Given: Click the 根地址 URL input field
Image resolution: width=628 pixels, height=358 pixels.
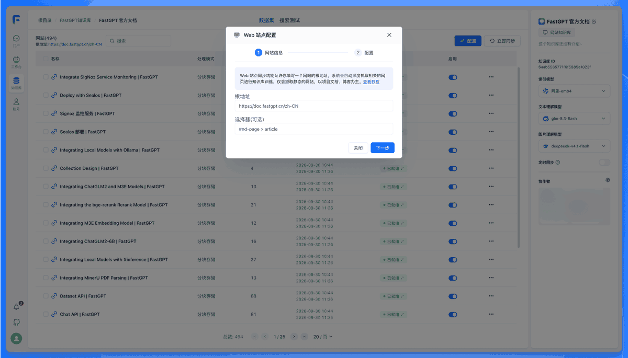Looking at the screenshot, I should tap(314, 106).
